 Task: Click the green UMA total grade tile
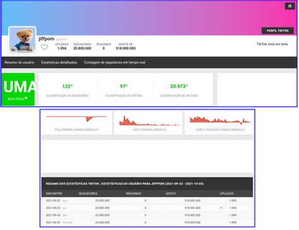(x=18, y=89)
